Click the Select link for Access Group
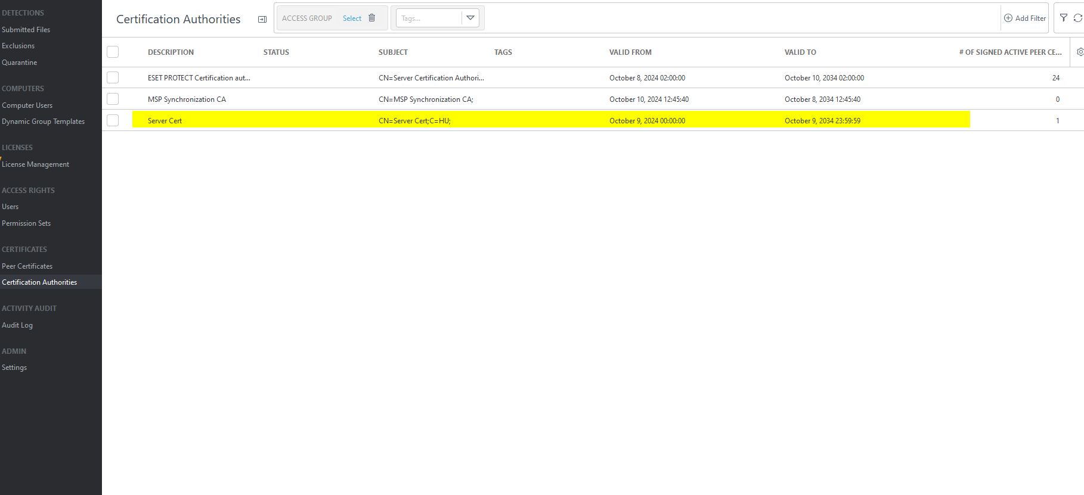 pyautogui.click(x=352, y=18)
